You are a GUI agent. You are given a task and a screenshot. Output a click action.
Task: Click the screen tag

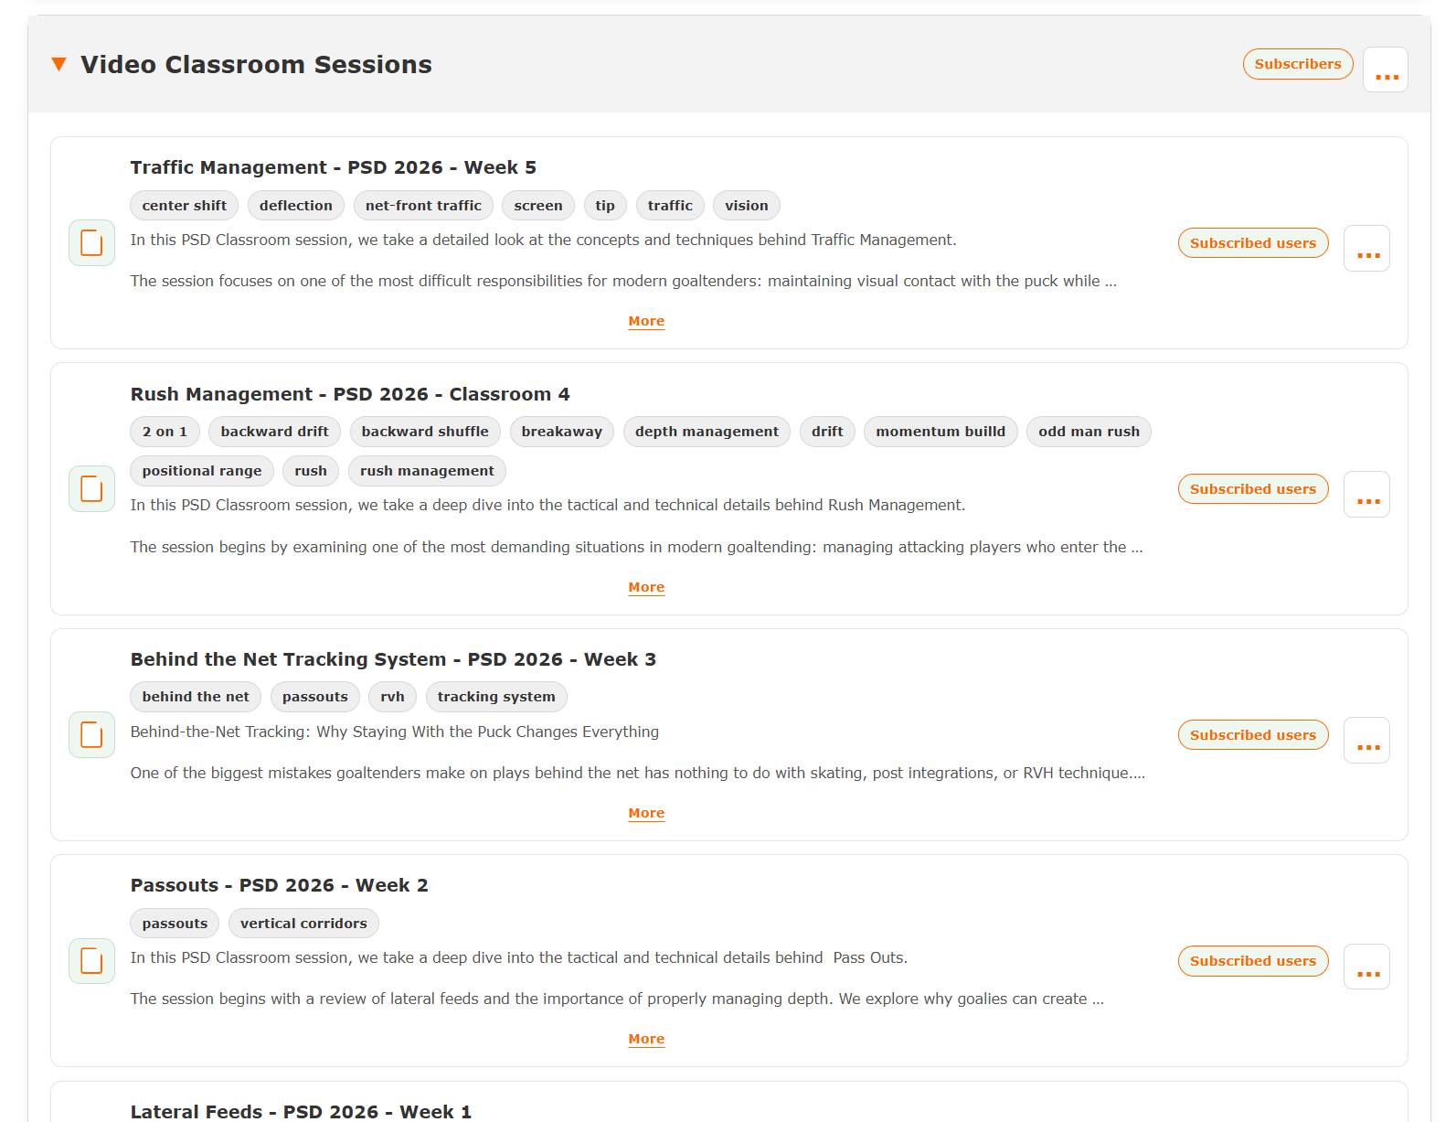[x=538, y=206]
